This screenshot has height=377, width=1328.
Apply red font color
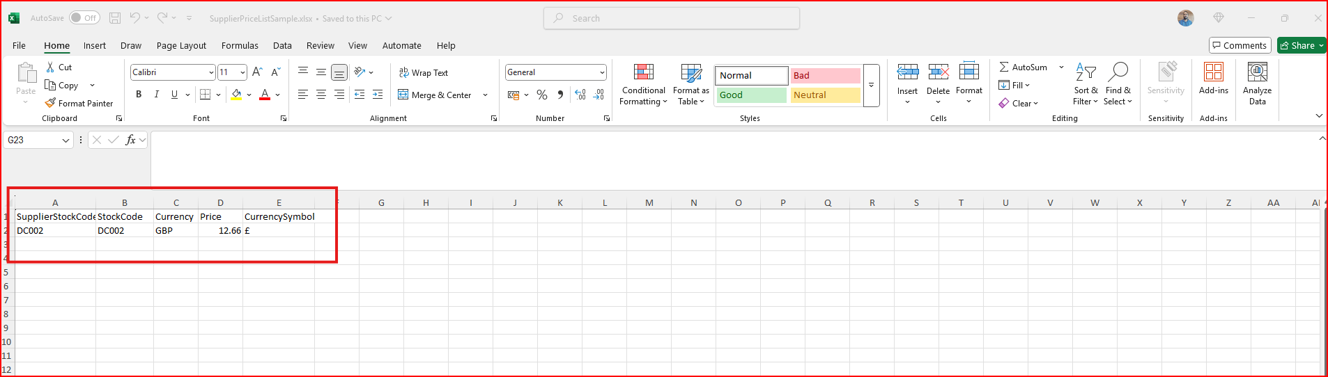265,95
